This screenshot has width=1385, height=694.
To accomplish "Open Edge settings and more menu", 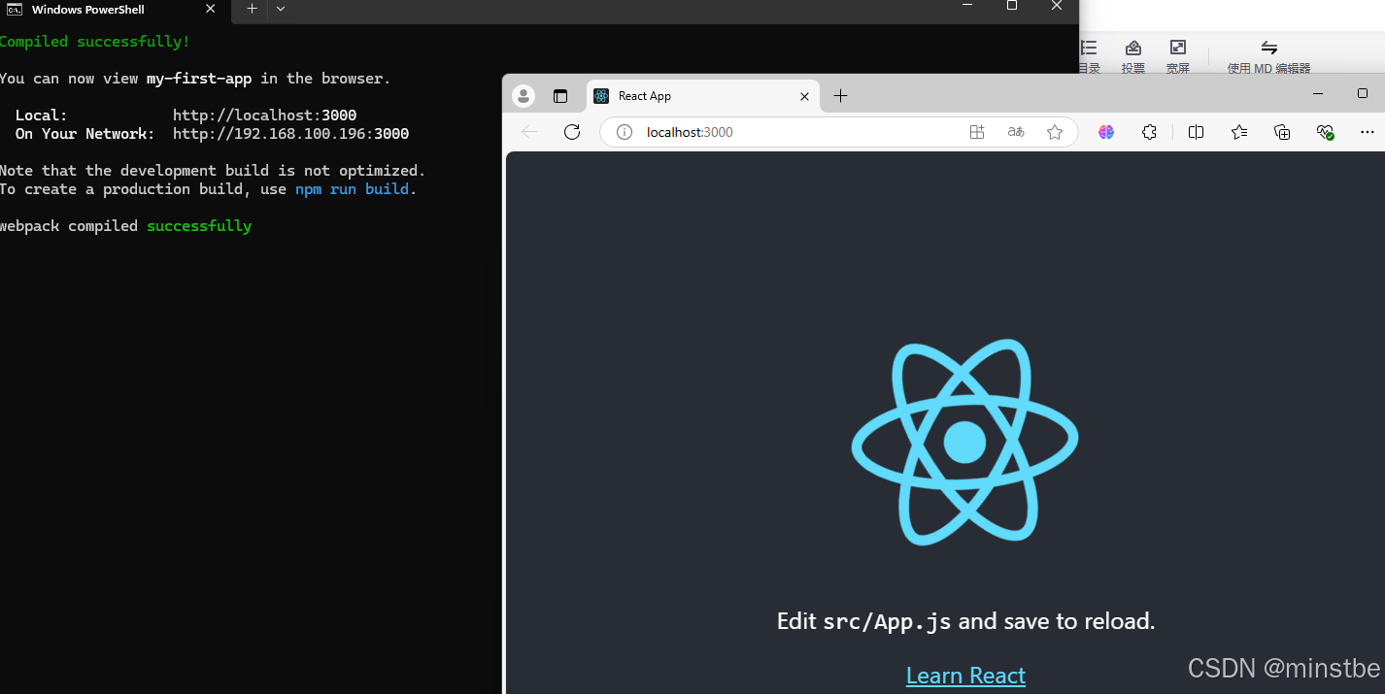I will click(x=1368, y=132).
